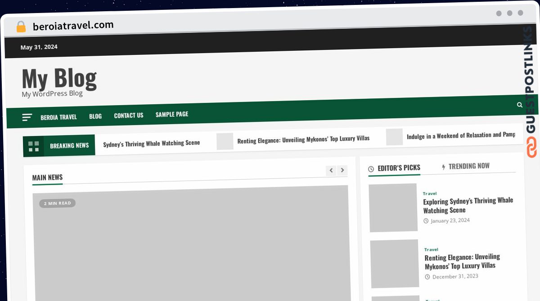The height and width of the screenshot is (301, 540).
Task: Open the Beroia Travel menu item
Action: tap(58, 117)
